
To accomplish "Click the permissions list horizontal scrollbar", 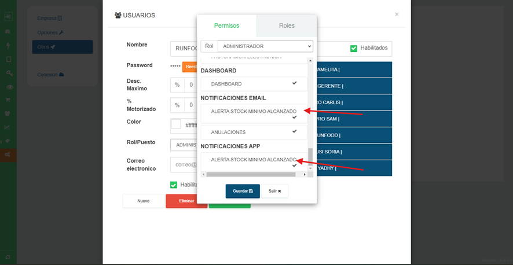I will click(x=251, y=175).
